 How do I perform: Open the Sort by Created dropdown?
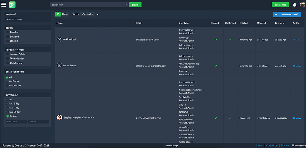(x=88, y=14)
